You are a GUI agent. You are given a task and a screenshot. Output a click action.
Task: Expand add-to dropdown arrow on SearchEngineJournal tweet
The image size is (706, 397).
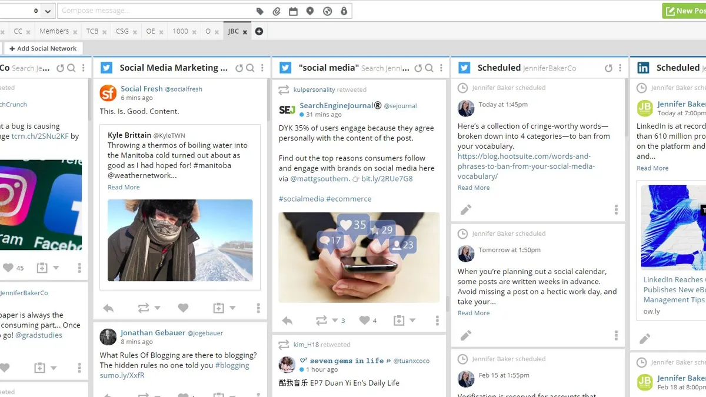coord(412,321)
